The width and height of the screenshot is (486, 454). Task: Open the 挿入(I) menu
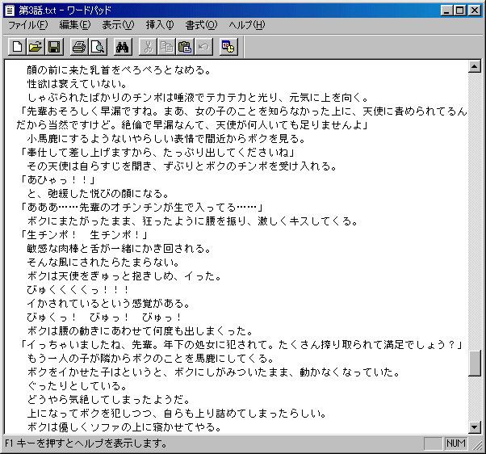[160, 25]
